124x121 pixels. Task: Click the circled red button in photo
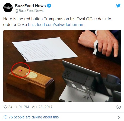pos(20,71)
